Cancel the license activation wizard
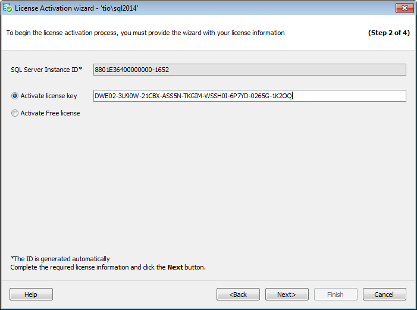This screenshot has height=310, width=417. 384,295
